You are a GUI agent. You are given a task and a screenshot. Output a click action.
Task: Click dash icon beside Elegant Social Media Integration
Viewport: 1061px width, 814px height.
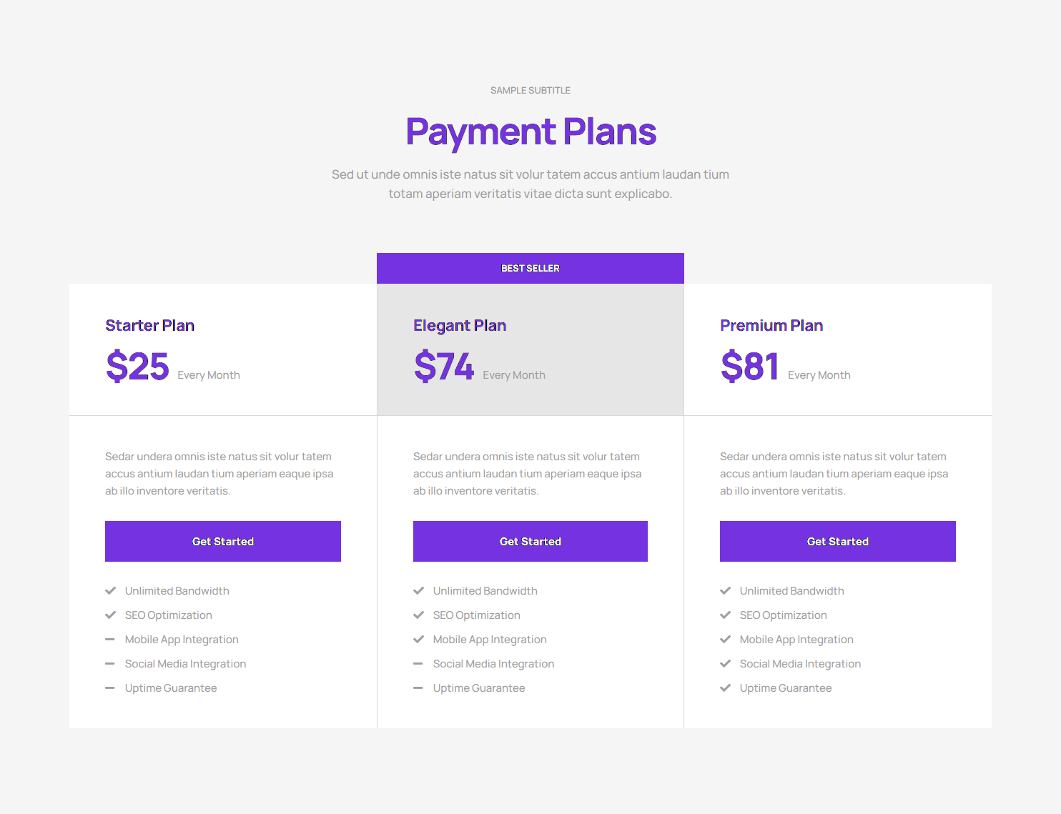[x=419, y=664]
